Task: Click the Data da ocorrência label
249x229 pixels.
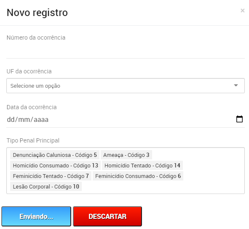Action: (32, 107)
